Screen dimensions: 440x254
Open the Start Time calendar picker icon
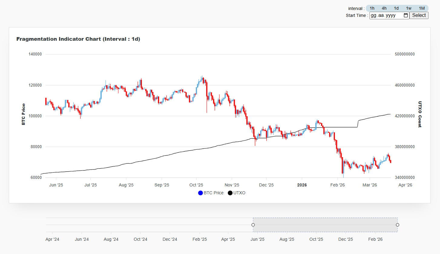pyautogui.click(x=406, y=15)
